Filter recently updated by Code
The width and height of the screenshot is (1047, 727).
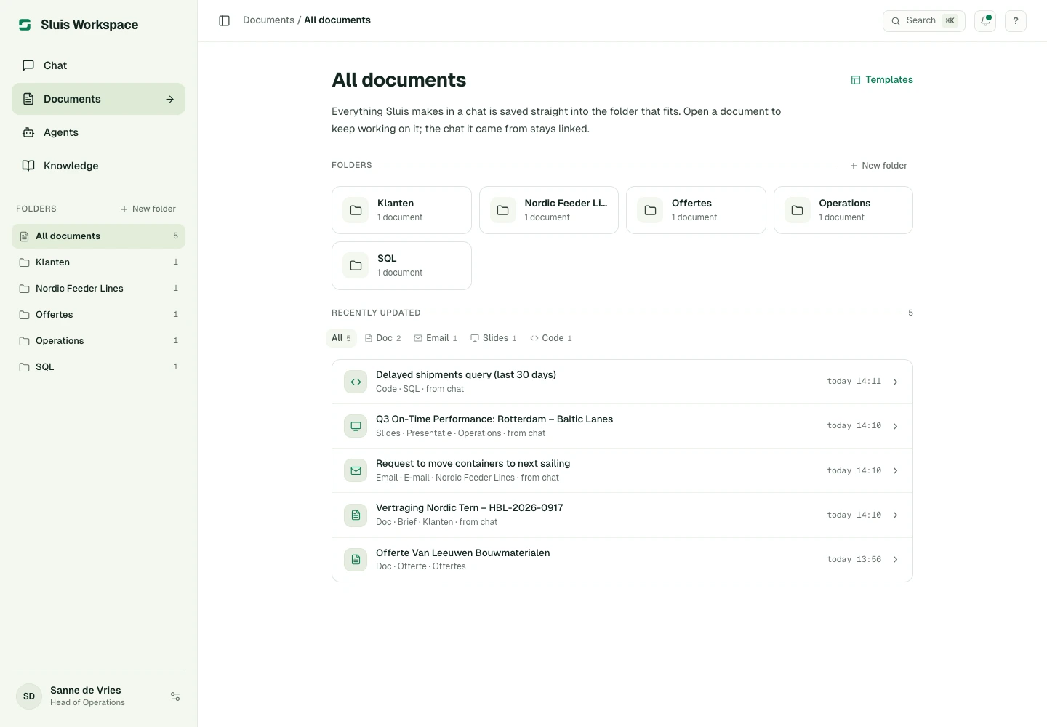[x=551, y=338]
